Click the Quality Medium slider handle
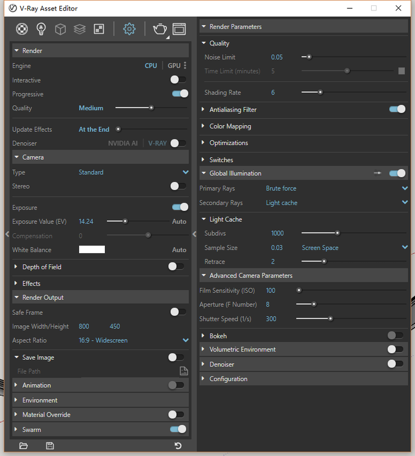 point(151,108)
